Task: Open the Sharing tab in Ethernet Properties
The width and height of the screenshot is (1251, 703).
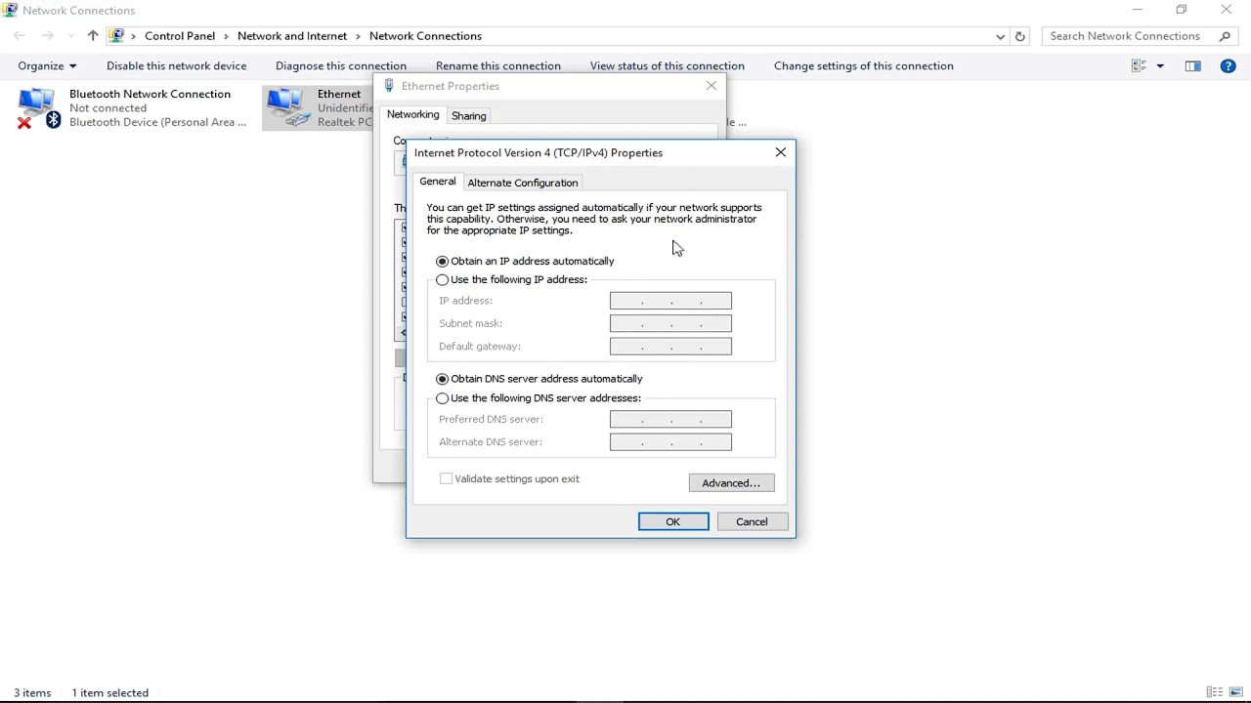Action: pos(468,115)
